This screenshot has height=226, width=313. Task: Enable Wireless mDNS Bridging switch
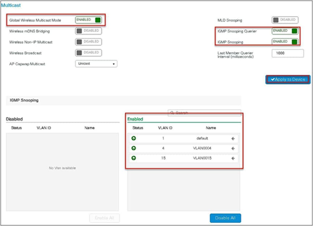pyautogui.click(x=88, y=31)
